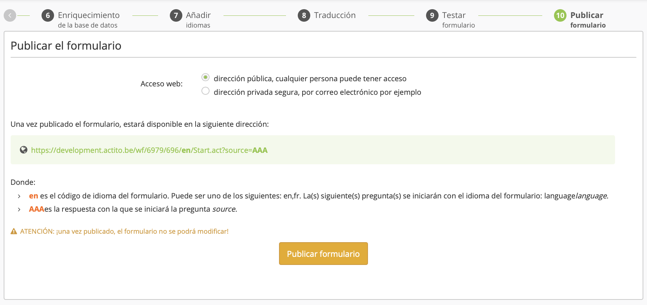The width and height of the screenshot is (647, 305).
Task: Go to Enriquecimiento de la base step
Action: [x=89, y=19]
